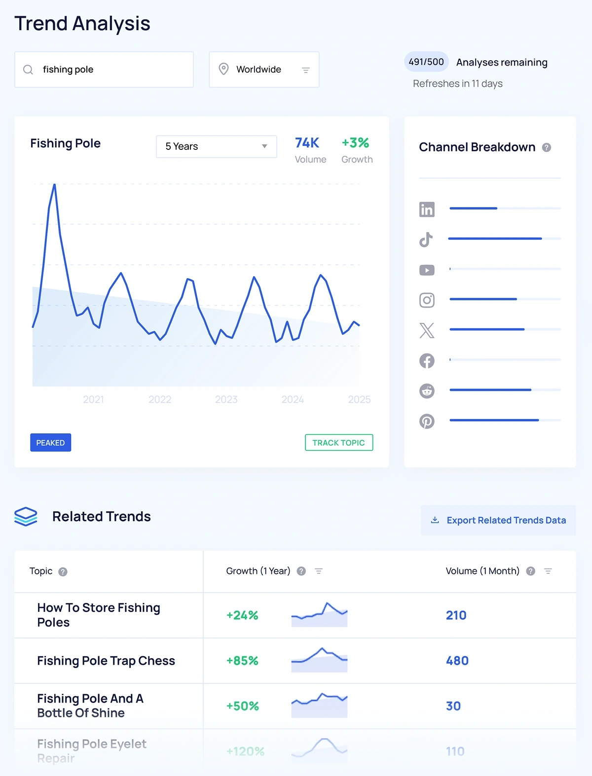Click the Related Trends layers icon

(26, 517)
